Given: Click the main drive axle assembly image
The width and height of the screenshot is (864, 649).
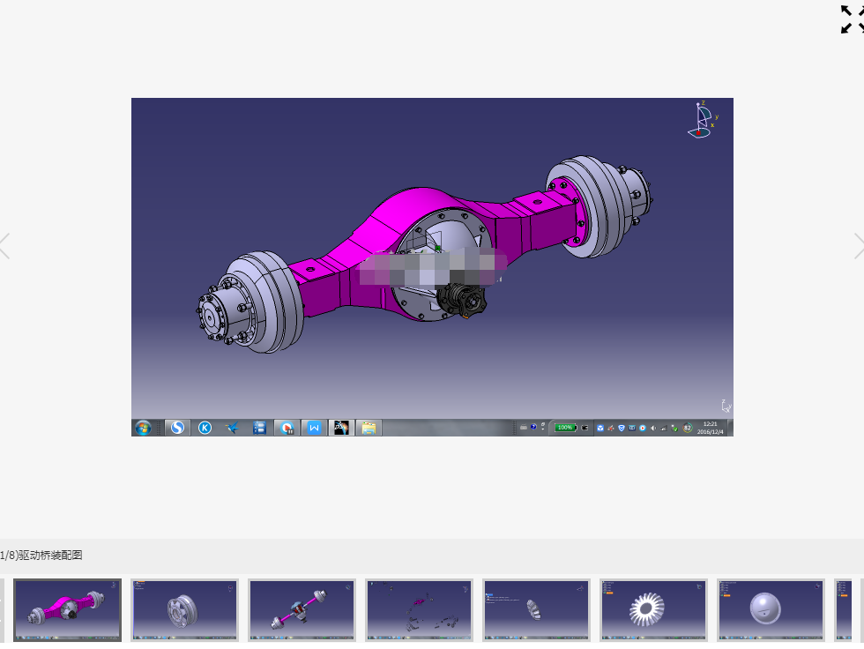Looking at the screenshot, I should click(432, 267).
